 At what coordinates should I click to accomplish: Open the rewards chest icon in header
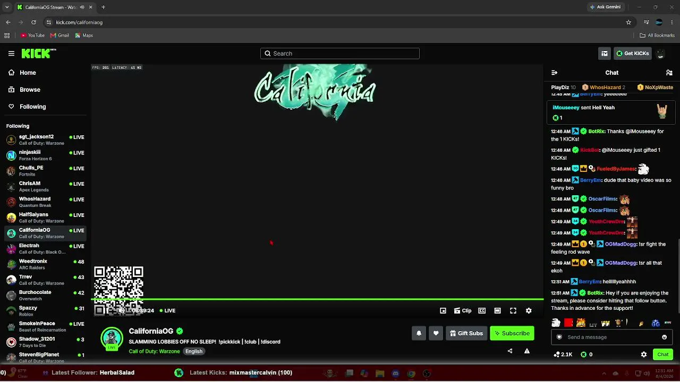(x=605, y=54)
